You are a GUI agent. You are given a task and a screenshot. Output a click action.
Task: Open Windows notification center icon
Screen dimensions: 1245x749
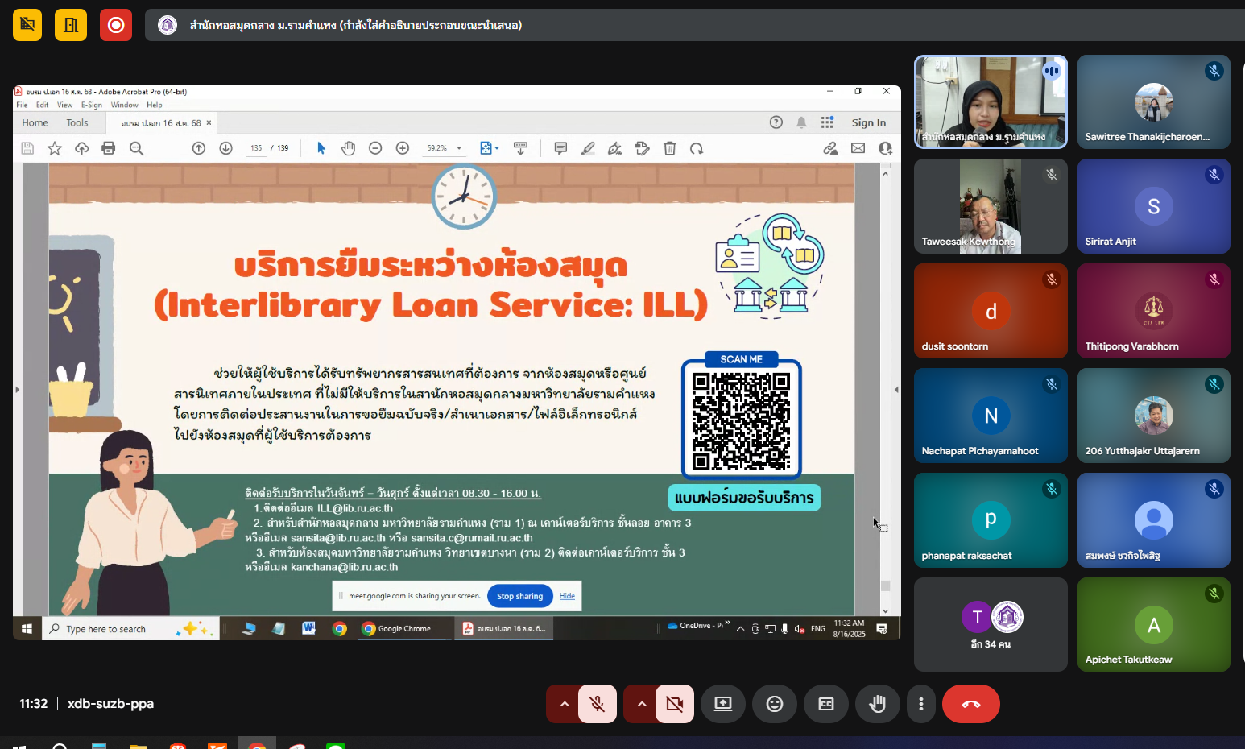882,629
